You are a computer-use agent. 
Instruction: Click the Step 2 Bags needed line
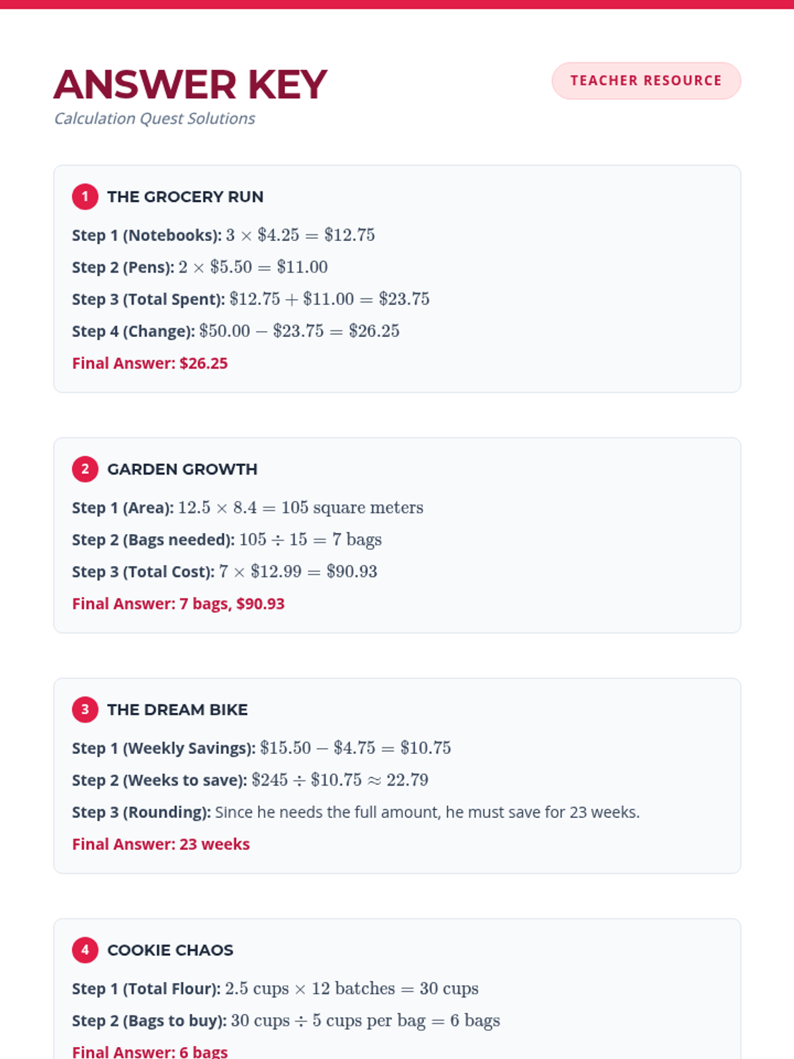(226, 539)
